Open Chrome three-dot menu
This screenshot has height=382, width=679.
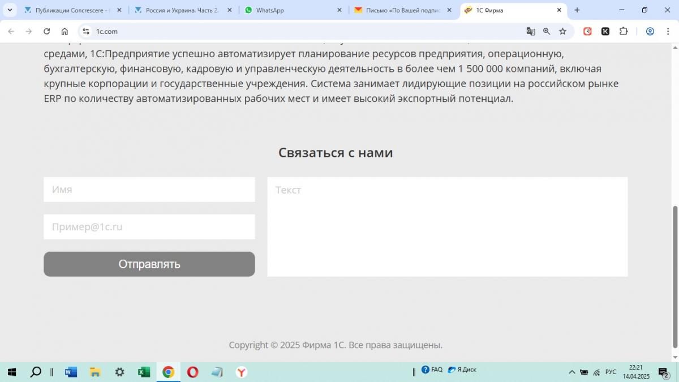coord(667,32)
